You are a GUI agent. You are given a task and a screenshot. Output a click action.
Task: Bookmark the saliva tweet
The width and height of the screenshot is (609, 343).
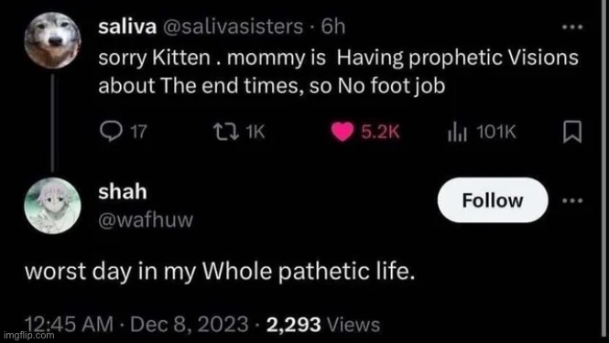pos(572,133)
